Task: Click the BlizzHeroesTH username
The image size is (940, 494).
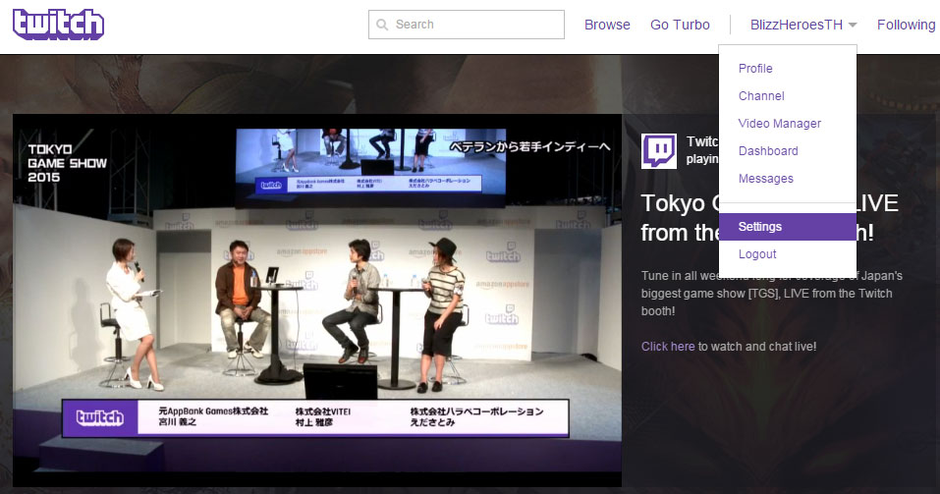Action: pyautogui.click(x=797, y=25)
